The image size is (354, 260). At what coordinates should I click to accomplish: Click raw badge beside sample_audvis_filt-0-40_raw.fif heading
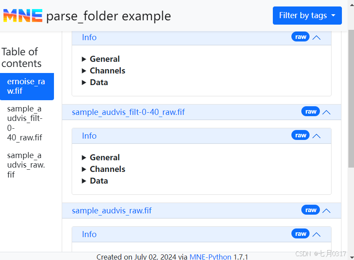click(x=310, y=112)
